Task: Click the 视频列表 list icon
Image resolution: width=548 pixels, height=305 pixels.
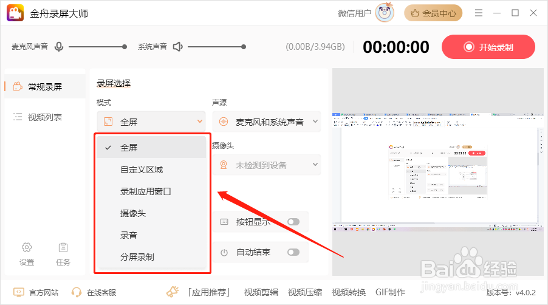Action: tap(18, 117)
